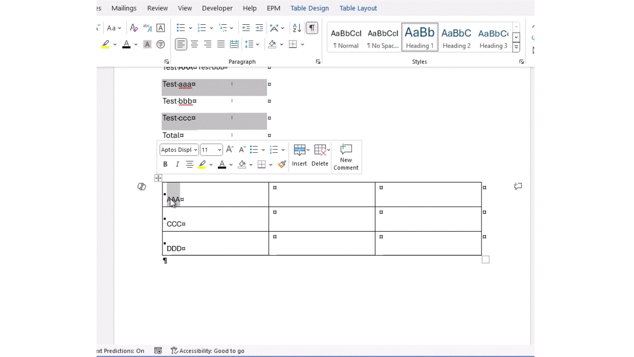634x357 pixels.
Task: Switch to the Table Layout tab
Action: coord(358,8)
